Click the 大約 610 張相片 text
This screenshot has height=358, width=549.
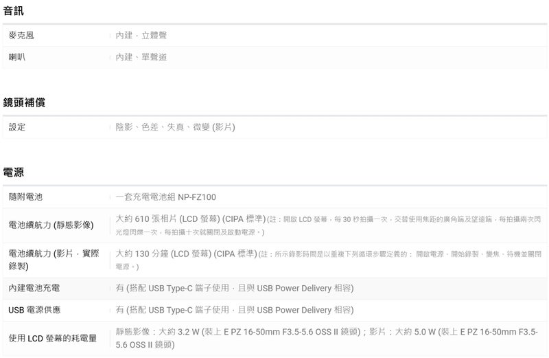coord(146,219)
